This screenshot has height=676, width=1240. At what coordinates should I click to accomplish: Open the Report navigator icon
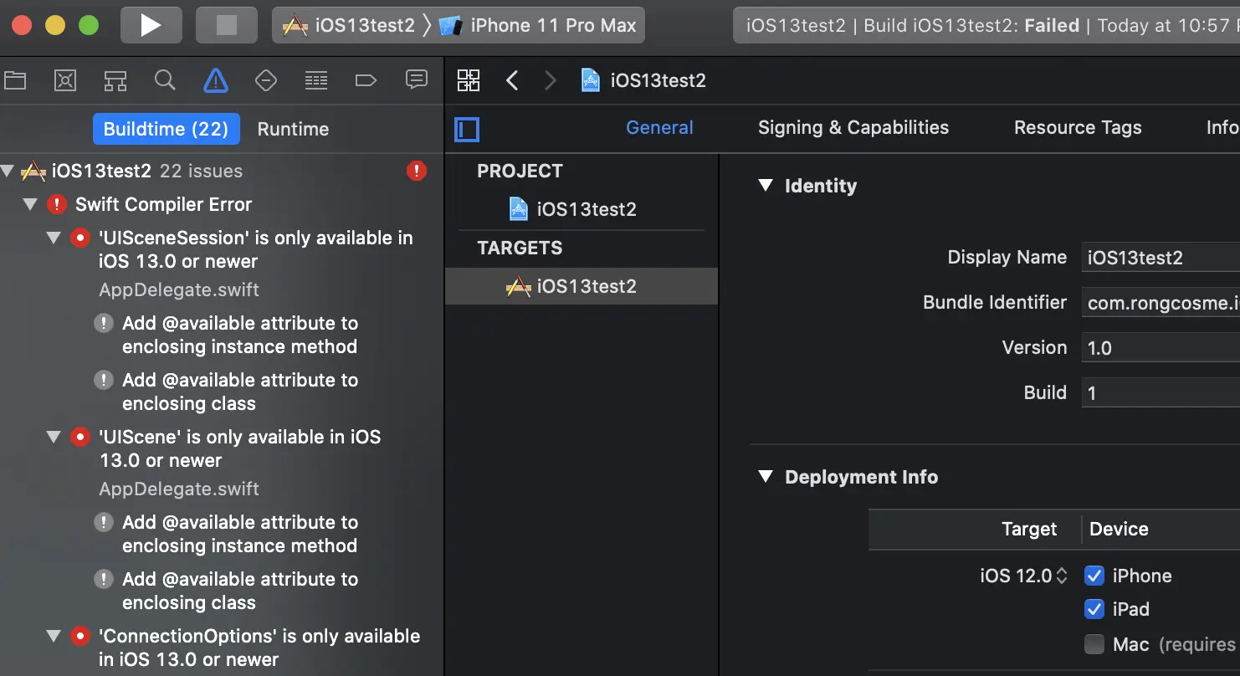[x=416, y=80]
